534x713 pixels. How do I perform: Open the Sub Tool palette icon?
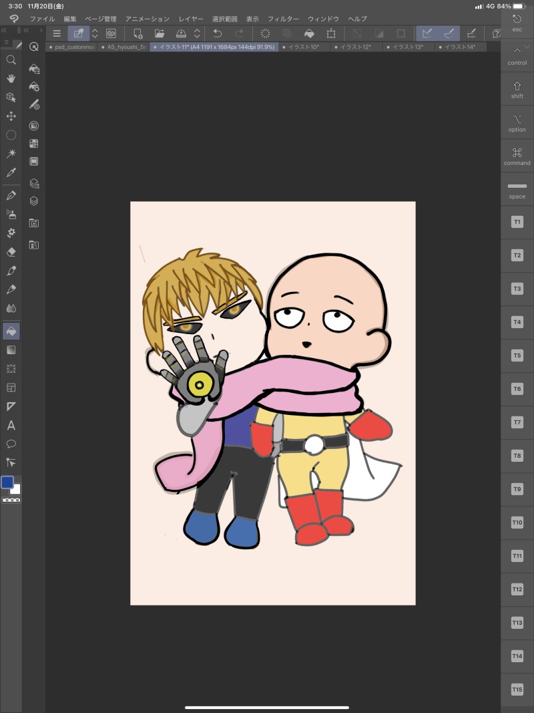[34, 69]
